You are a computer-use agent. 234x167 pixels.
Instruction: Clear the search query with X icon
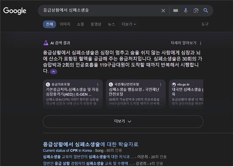[163, 11]
